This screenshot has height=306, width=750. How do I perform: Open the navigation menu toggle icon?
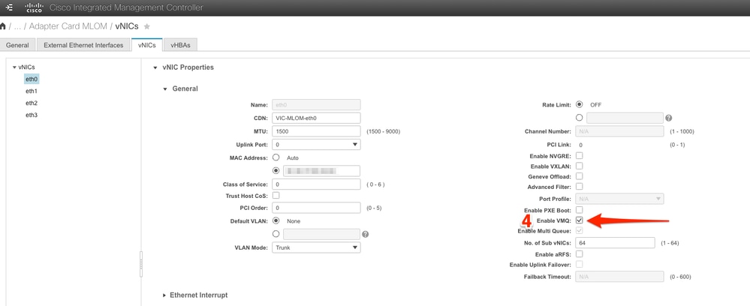(8, 7)
